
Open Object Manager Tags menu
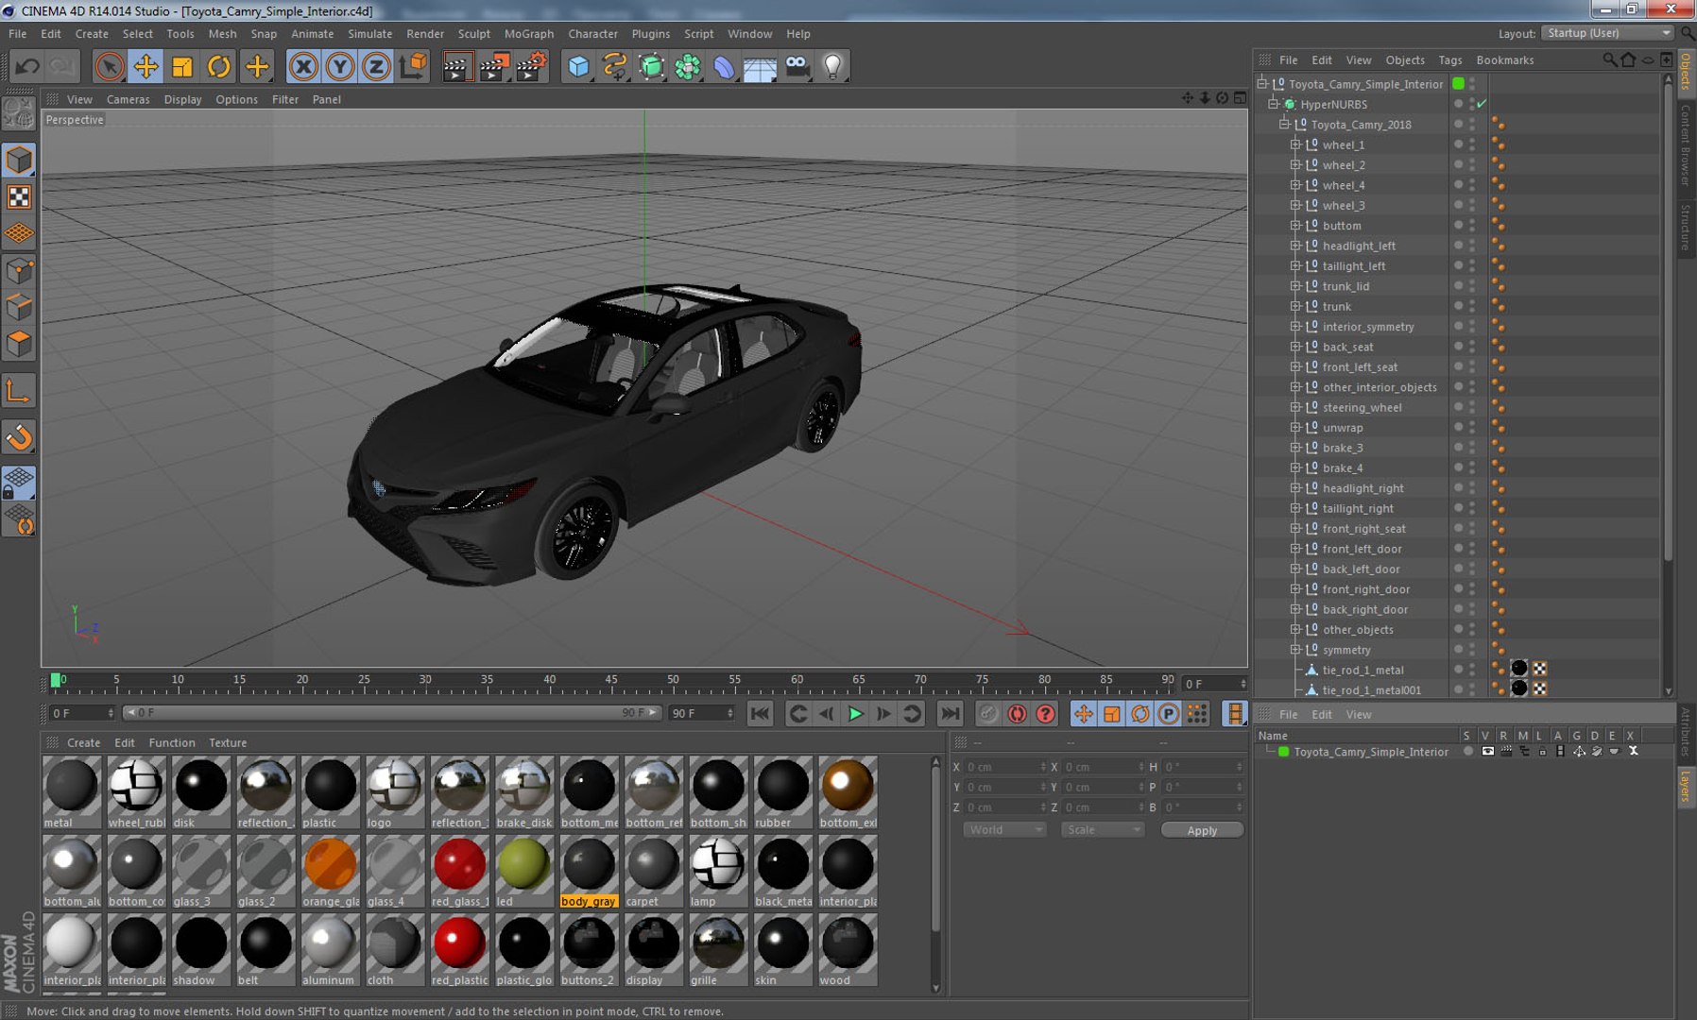tap(1450, 59)
